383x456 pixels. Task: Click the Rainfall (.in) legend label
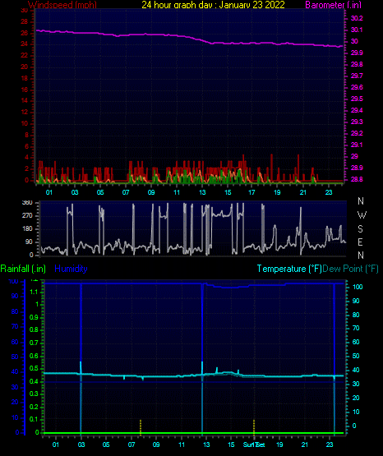tap(23, 269)
